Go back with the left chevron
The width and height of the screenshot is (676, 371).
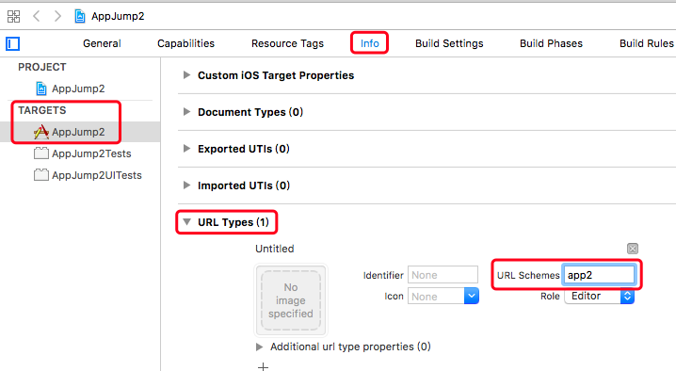(37, 16)
